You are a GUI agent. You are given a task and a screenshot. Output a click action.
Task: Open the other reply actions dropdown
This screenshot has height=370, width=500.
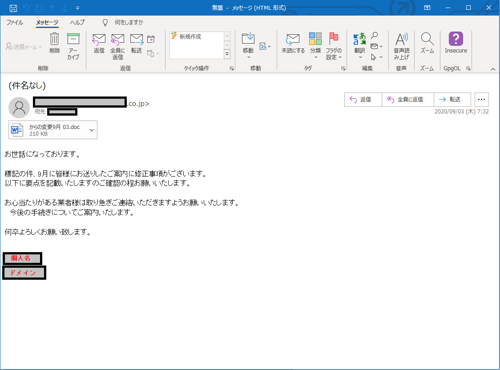point(153,53)
